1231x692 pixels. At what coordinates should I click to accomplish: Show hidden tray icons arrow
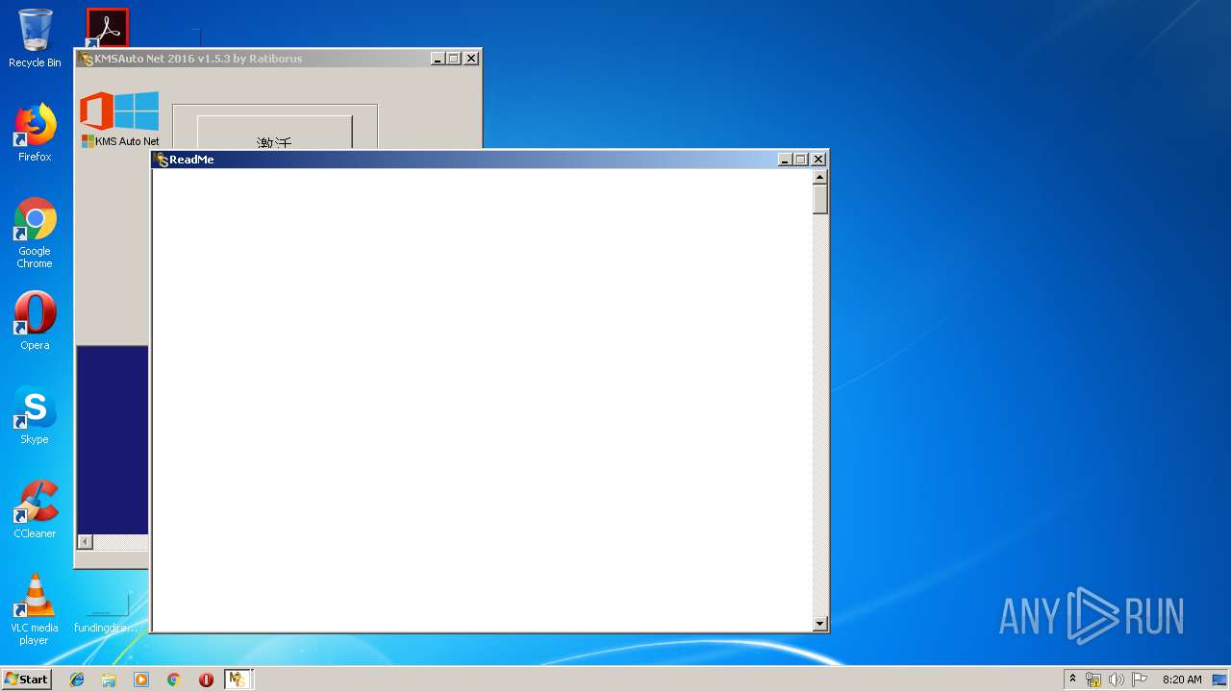(1072, 680)
